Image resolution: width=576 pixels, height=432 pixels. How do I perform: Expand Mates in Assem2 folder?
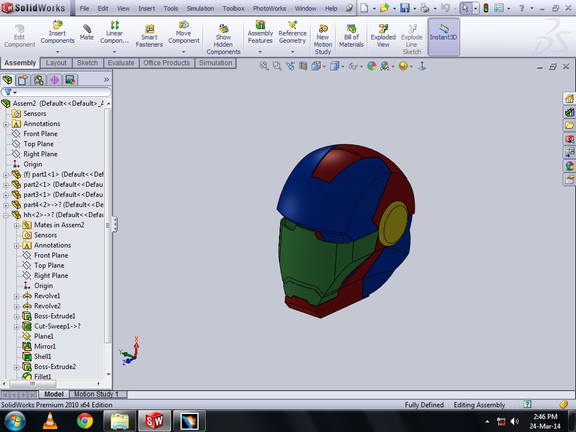pos(16,226)
